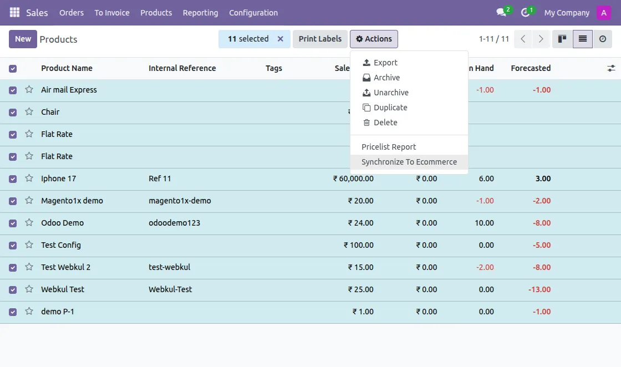The height and width of the screenshot is (367, 621).
Task: Uncheck the Chair row checkbox
Action: click(x=13, y=113)
